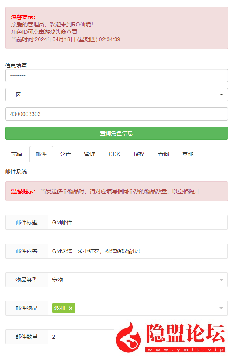Open the 邮件物品 item selection dropdown
This screenshot has width=233, height=356.
[x=157, y=308]
